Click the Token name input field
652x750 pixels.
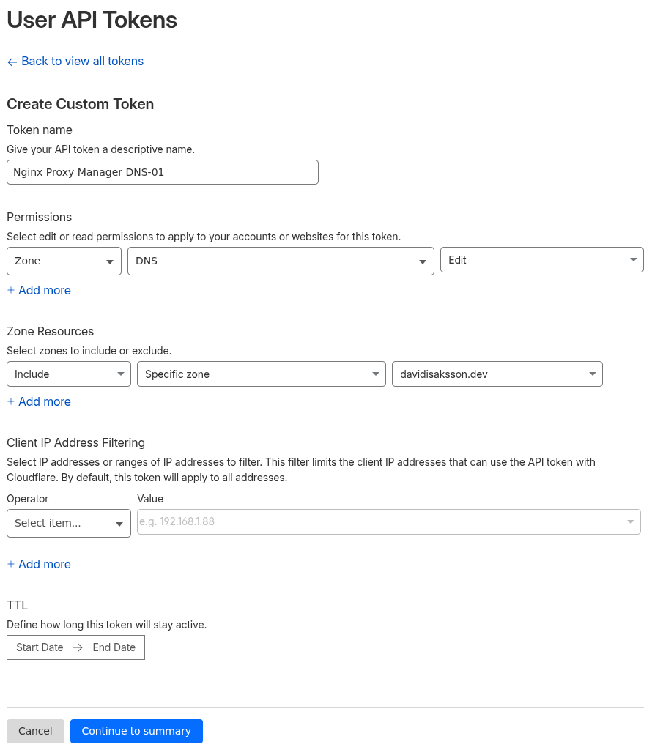(x=162, y=172)
